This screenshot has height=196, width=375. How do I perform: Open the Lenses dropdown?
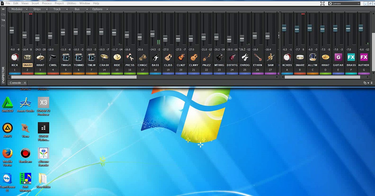coord(344,4)
